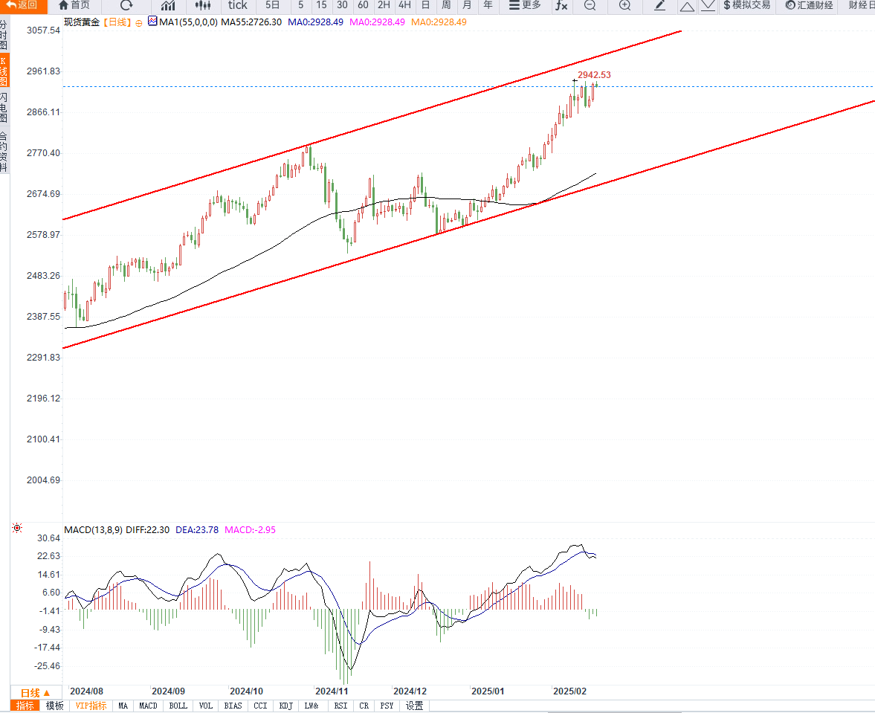This screenshot has height=713, width=875.
Task: Refresh the chart with the reload icon
Action: (126, 6)
